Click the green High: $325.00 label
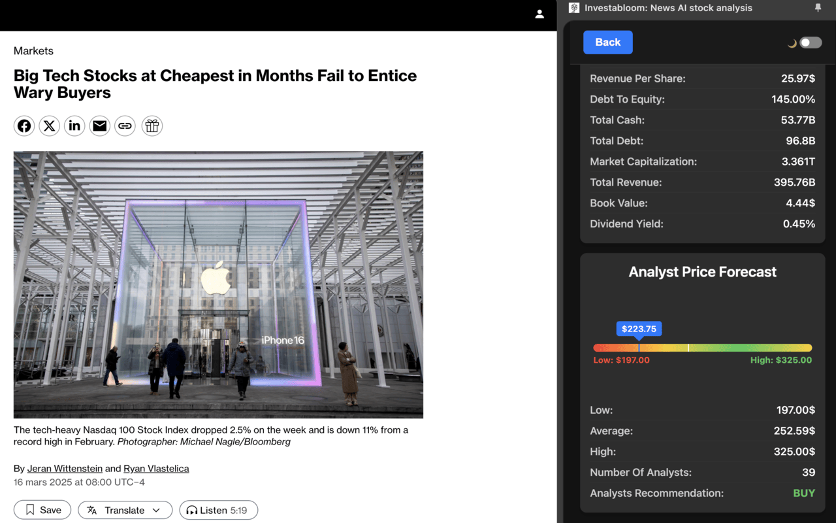 pyautogui.click(x=781, y=360)
